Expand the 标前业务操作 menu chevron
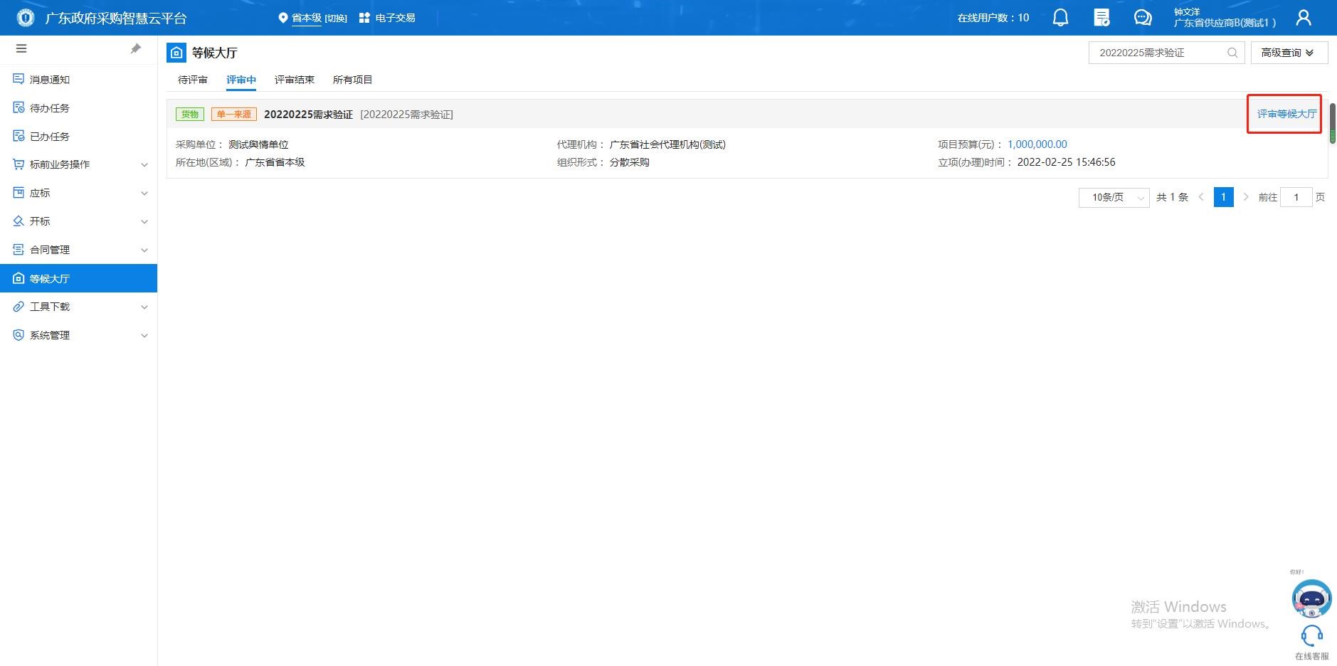1337x666 pixels. click(144, 165)
